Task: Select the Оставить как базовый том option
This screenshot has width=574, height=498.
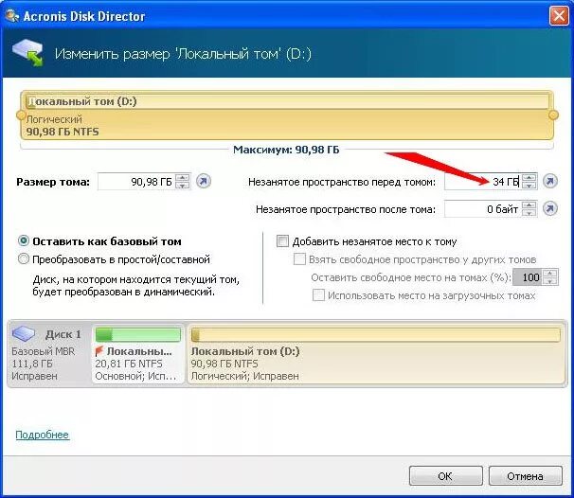Action: click(24, 241)
